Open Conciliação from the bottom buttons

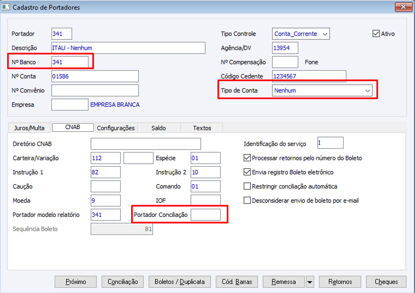(x=122, y=282)
